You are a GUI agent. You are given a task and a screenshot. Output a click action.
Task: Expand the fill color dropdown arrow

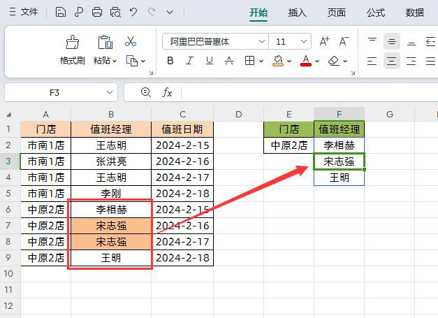click(289, 61)
